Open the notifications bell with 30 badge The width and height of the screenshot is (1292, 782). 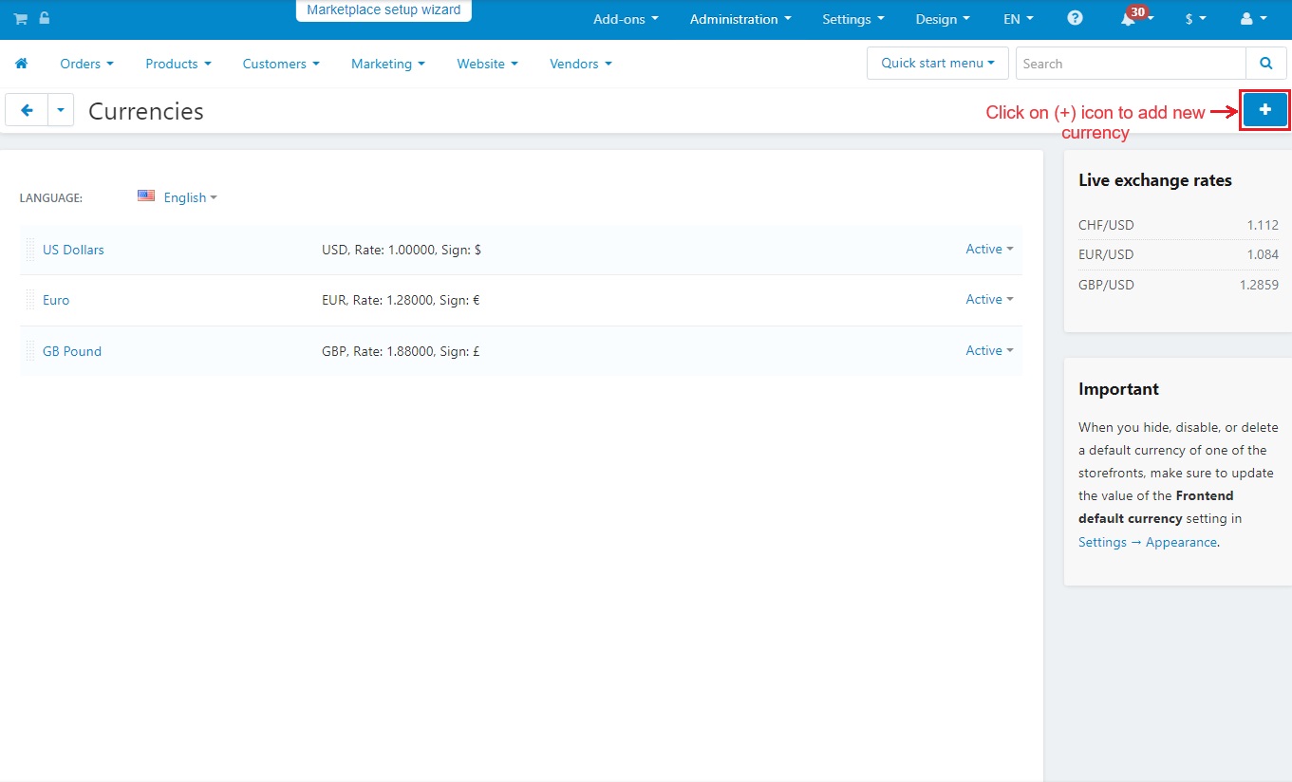(1134, 17)
